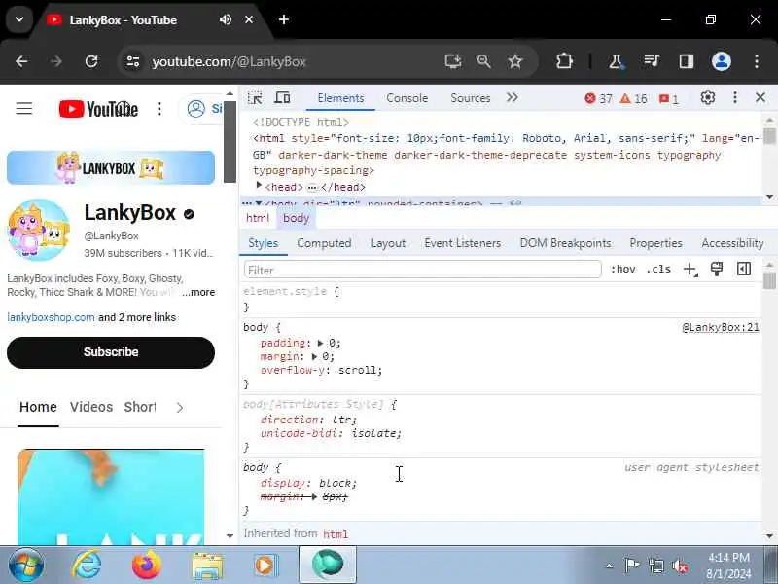Select the channel Videos tab
This screenshot has width=778, height=584.
point(91,407)
